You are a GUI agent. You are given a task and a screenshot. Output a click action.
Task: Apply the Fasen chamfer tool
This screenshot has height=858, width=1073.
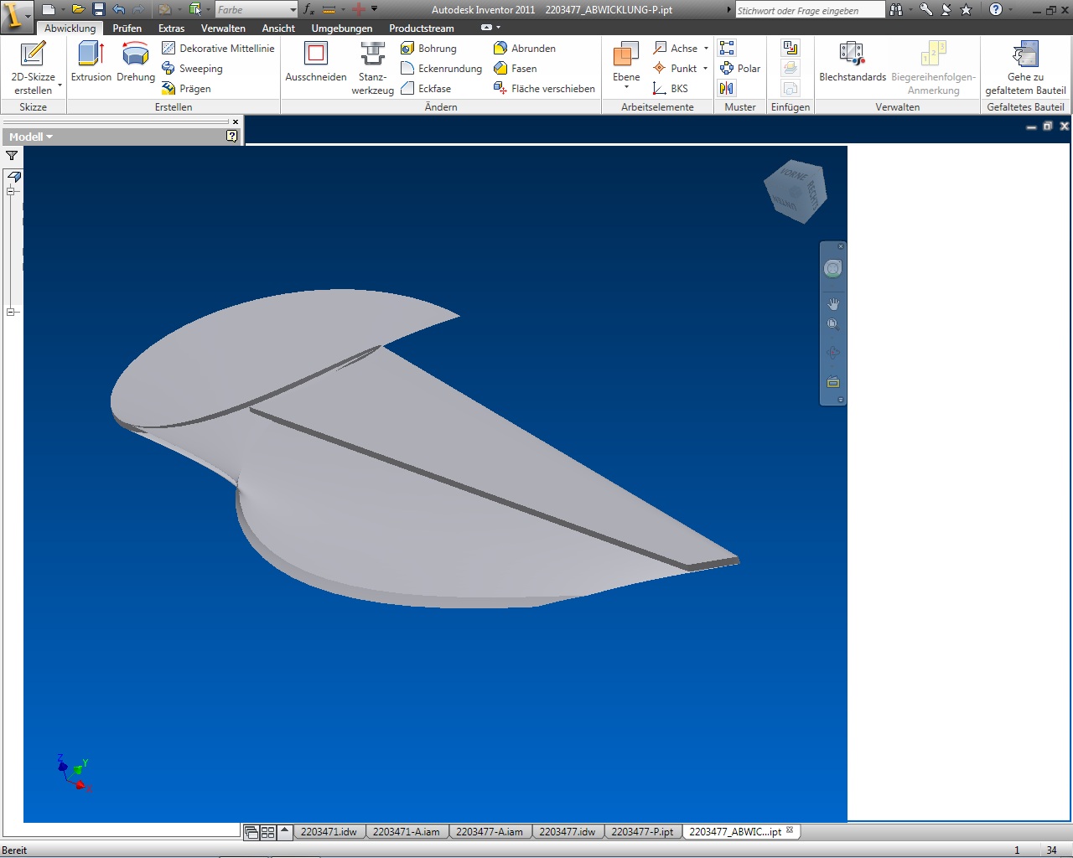tap(516, 69)
